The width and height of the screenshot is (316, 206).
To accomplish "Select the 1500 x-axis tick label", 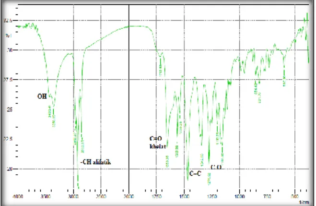I will click(x=184, y=196).
